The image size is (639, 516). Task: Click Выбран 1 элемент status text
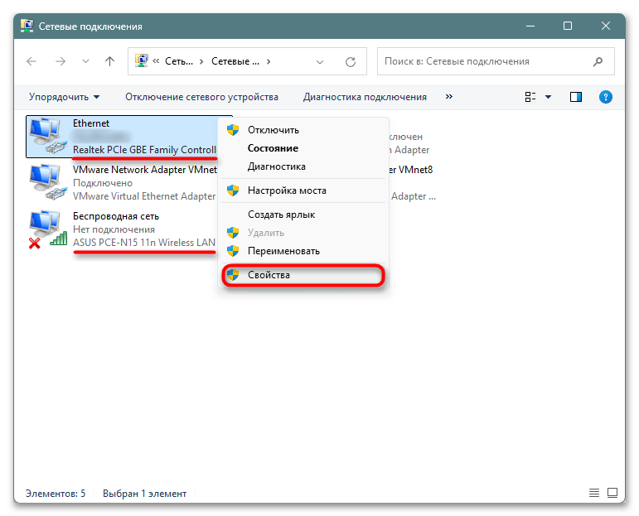click(x=145, y=494)
